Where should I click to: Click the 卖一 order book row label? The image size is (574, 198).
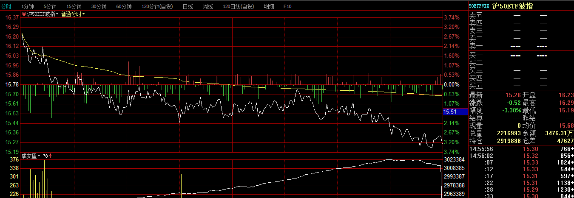pos(476,46)
